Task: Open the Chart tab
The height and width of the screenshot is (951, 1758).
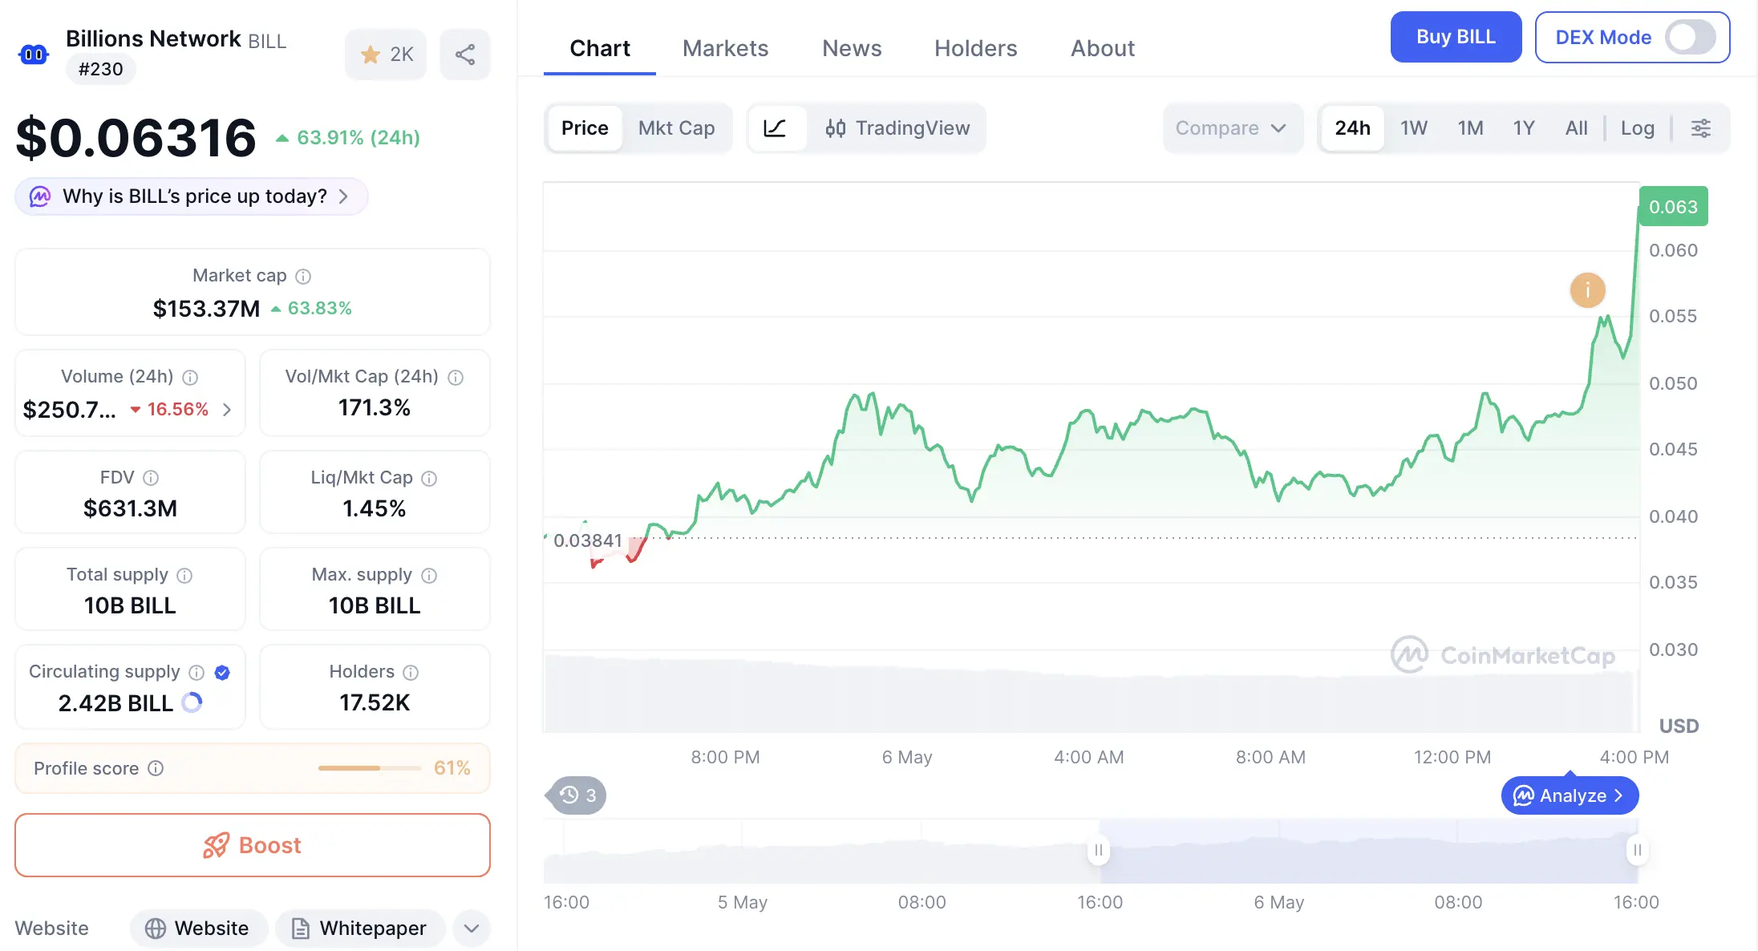Action: (x=600, y=48)
